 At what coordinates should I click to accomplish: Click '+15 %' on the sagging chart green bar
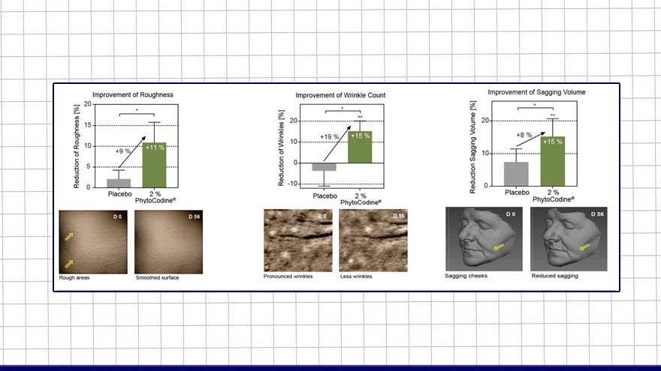coord(553,142)
